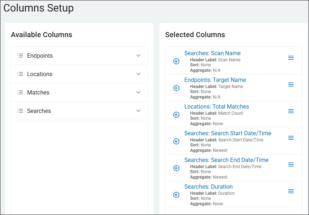Click the arrow icon beside Searches: Search End Date/Time
Image resolution: width=309 pixels, height=215 pixels.
tap(176, 168)
